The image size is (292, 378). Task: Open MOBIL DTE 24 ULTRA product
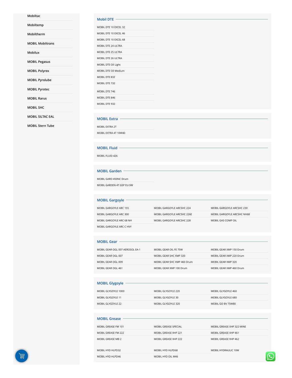click(109, 46)
